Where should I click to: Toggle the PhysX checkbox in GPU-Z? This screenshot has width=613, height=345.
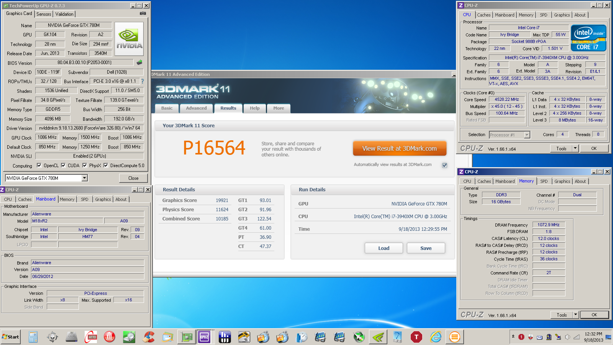click(85, 166)
